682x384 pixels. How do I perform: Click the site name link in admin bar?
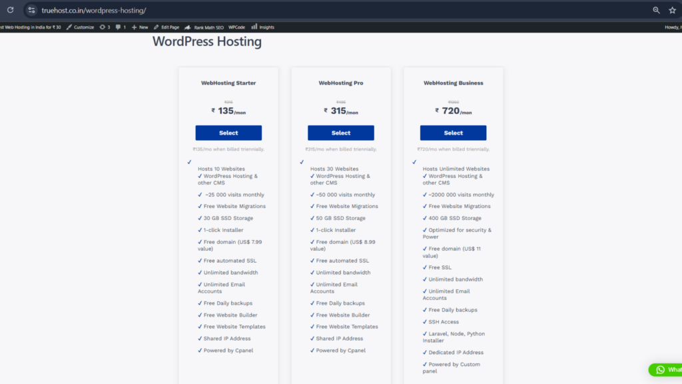tap(31, 27)
